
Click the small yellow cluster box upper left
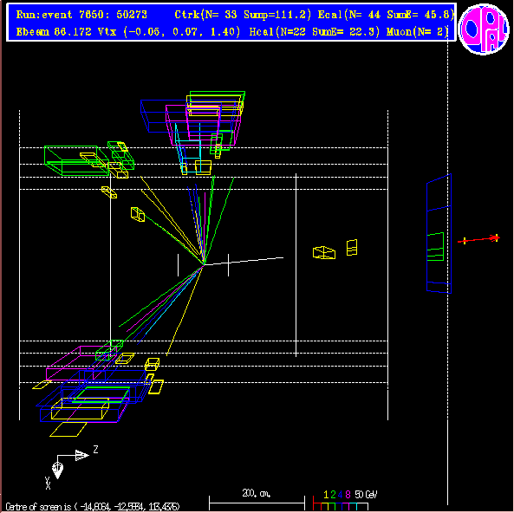(138, 214)
